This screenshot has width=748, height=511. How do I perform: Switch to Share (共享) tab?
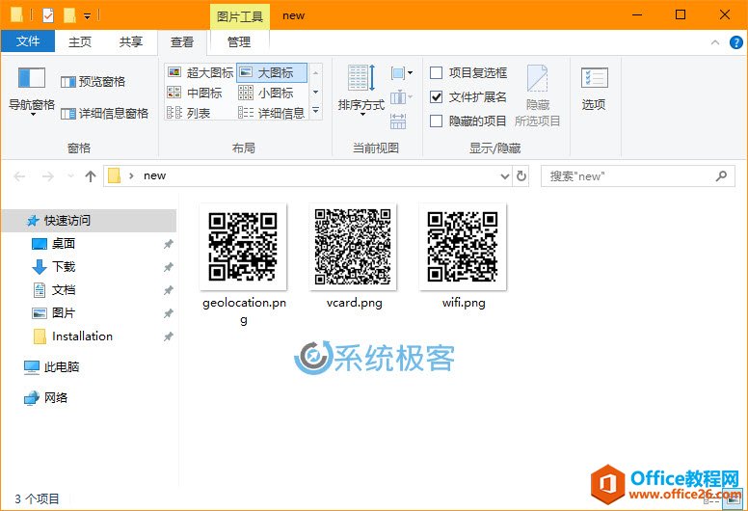coord(131,42)
